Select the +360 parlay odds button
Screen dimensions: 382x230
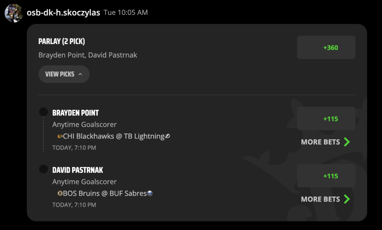coord(326,47)
